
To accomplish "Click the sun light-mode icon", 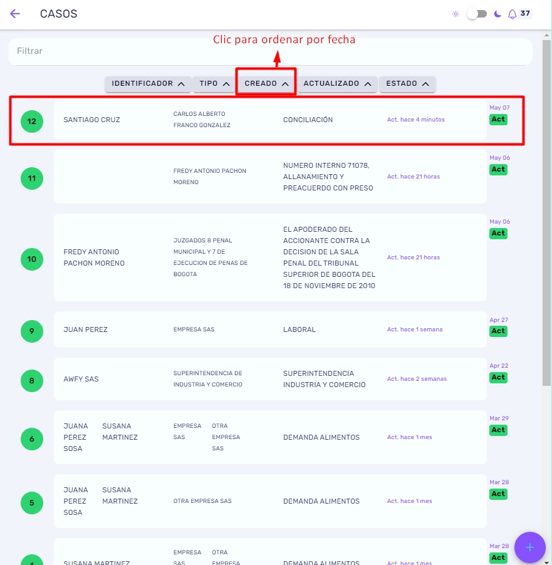I will coord(456,14).
